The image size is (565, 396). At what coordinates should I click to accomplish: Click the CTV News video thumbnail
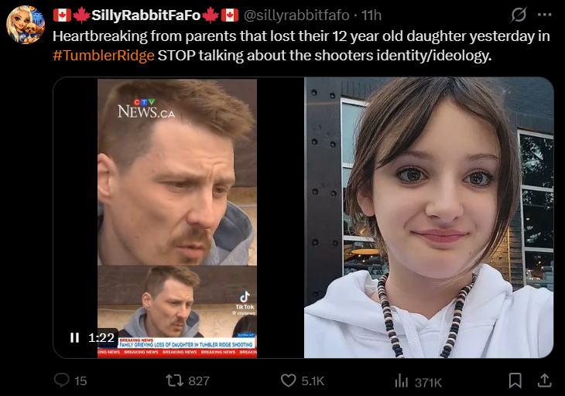tap(178, 217)
